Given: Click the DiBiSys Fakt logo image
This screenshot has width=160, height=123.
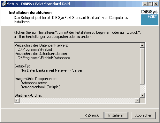Looking at the screenshot, I should (149, 17).
